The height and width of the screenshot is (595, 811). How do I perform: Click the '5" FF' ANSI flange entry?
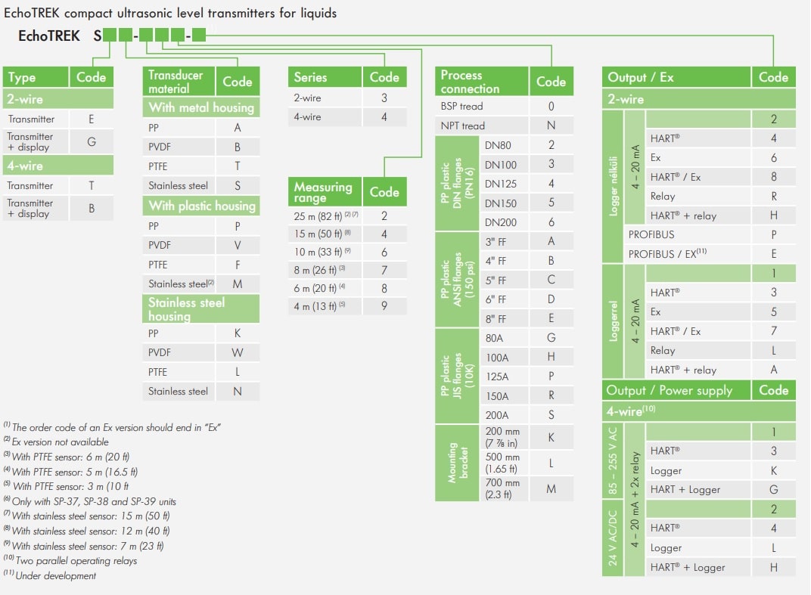click(527, 280)
